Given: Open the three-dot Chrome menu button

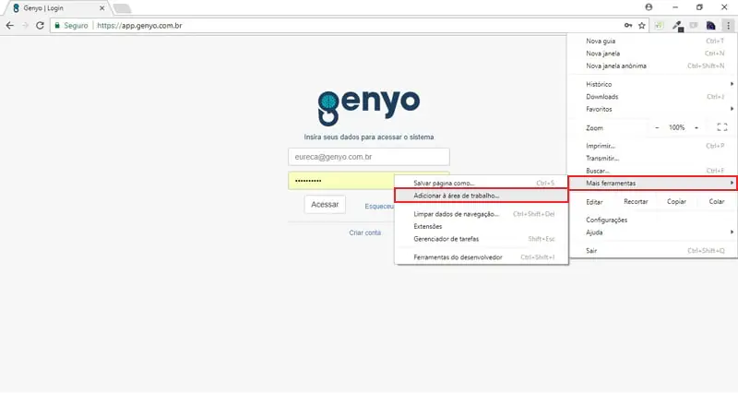Looking at the screenshot, I should pos(728,26).
